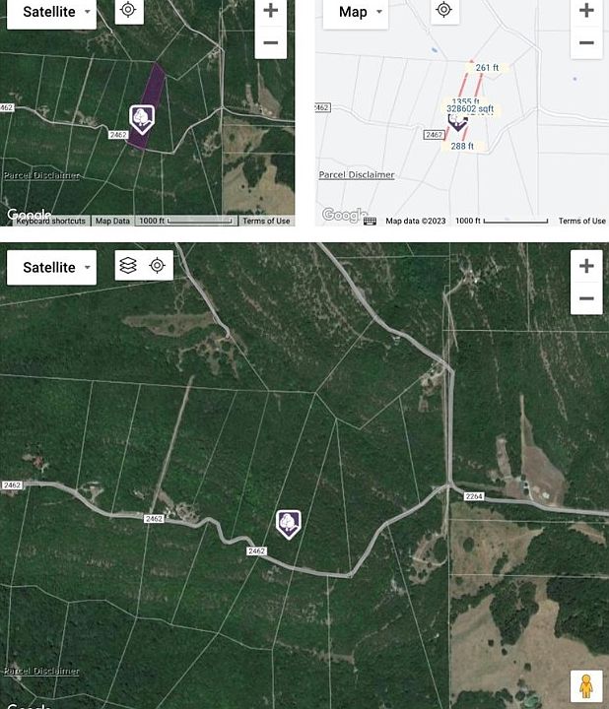Click locate-me target icon on bottom satellite map
This screenshot has height=709, width=609.
[x=157, y=266]
